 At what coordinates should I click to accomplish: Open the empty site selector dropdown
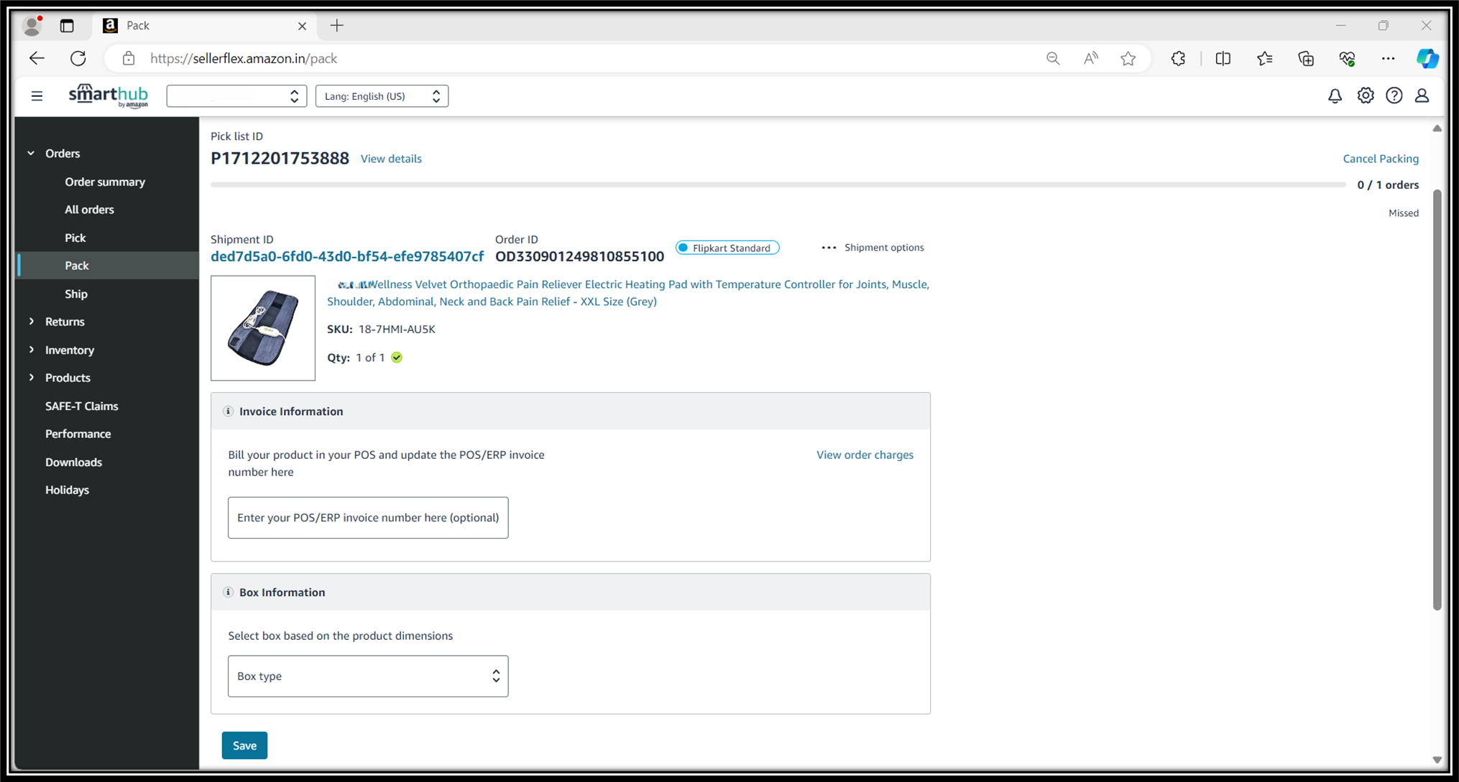tap(236, 96)
